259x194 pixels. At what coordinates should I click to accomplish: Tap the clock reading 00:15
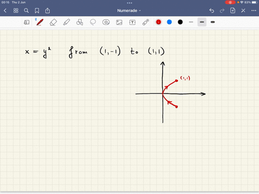[5, 2]
